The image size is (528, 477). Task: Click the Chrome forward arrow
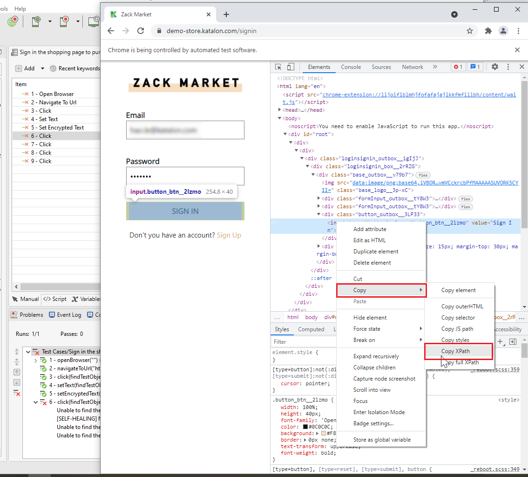(126, 31)
